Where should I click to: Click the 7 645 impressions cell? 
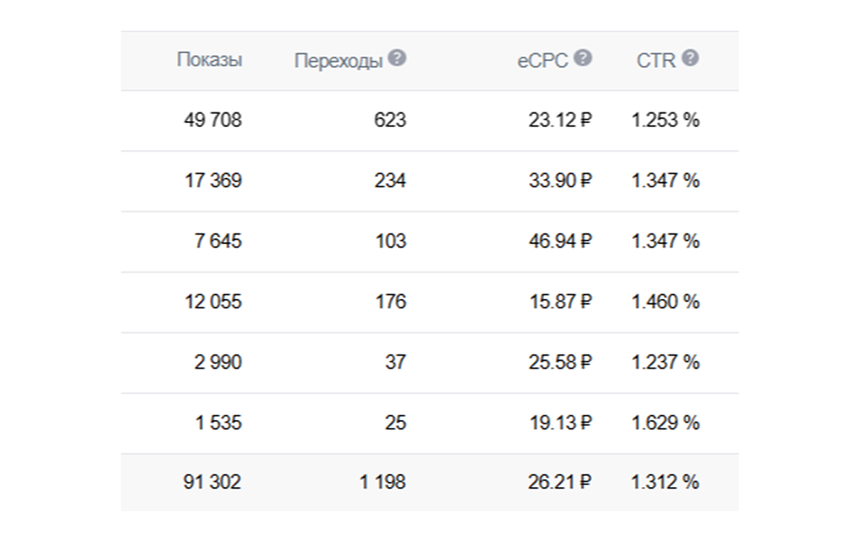[218, 241]
